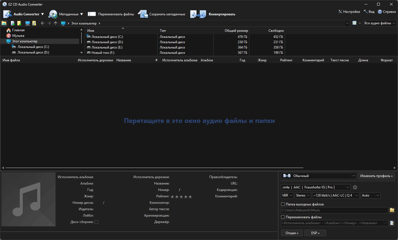The height and width of the screenshot is (240, 398).
Task: Open the Все аудио файлы filter dropdown
Action: pos(380,23)
